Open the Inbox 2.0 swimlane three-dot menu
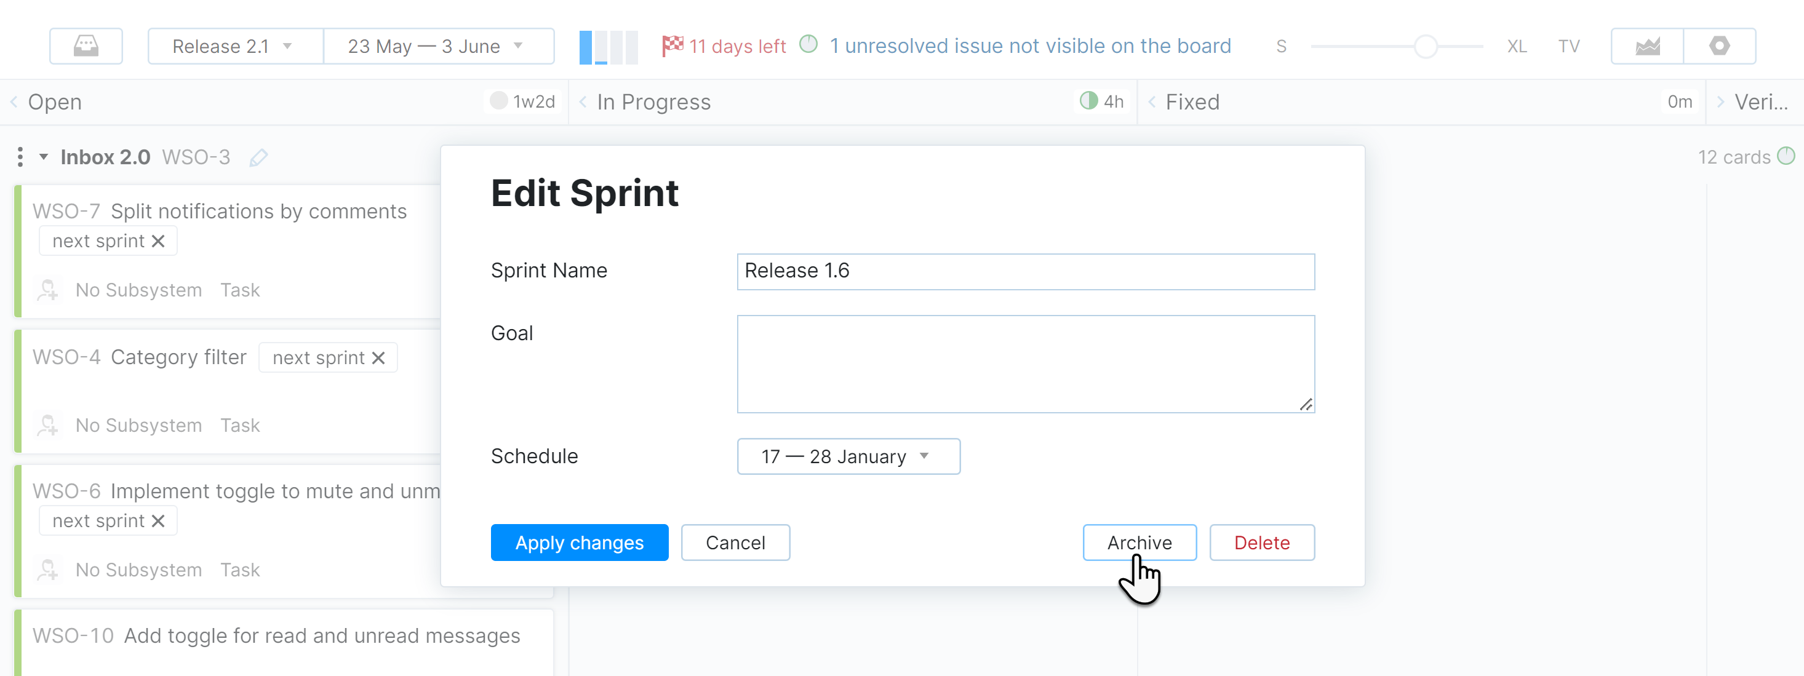 pyautogui.click(x=20, y=157)
